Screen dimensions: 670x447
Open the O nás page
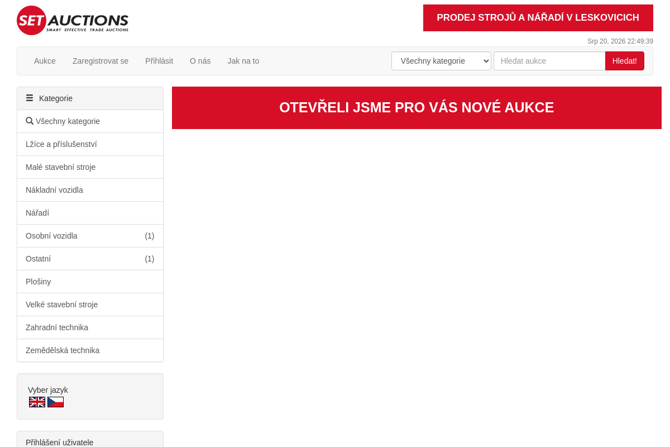200,61
